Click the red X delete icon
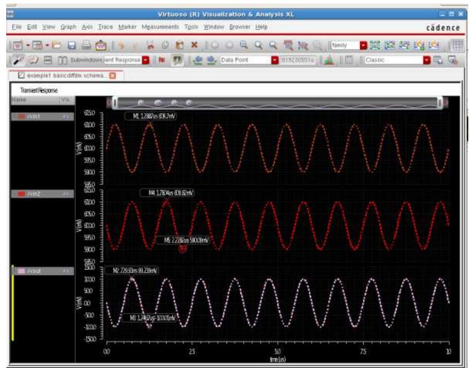Image resolution: width=476 pixels, height=368 pixels. click(x=195, y=45)
